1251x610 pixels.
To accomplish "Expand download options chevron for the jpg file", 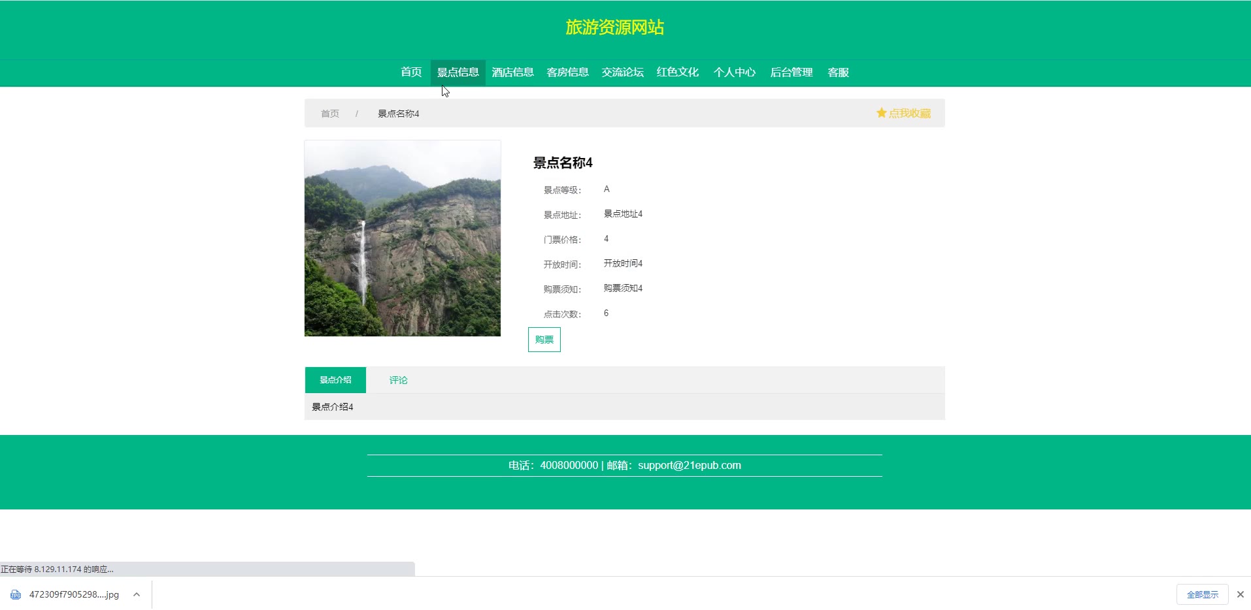I will 137,594.
